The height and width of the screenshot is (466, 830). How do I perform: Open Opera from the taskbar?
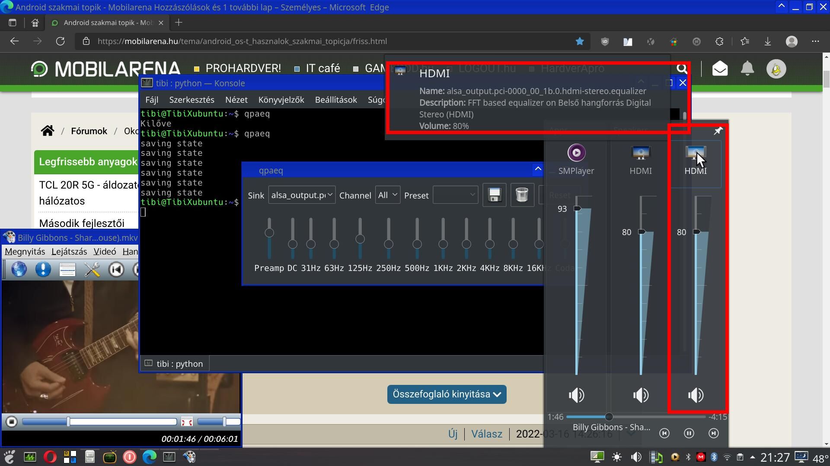pos(50,457)
